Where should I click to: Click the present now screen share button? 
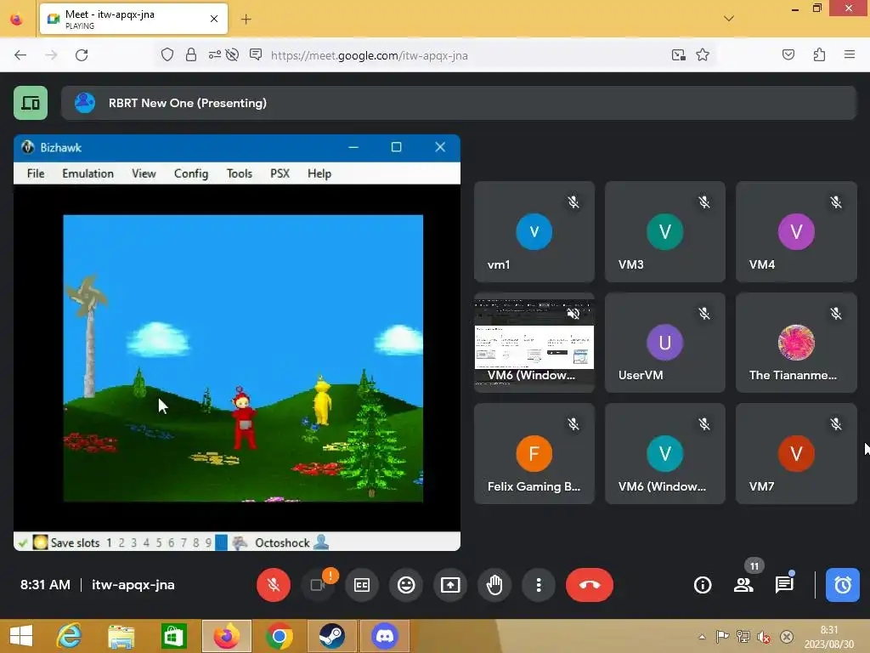(450, 585)
